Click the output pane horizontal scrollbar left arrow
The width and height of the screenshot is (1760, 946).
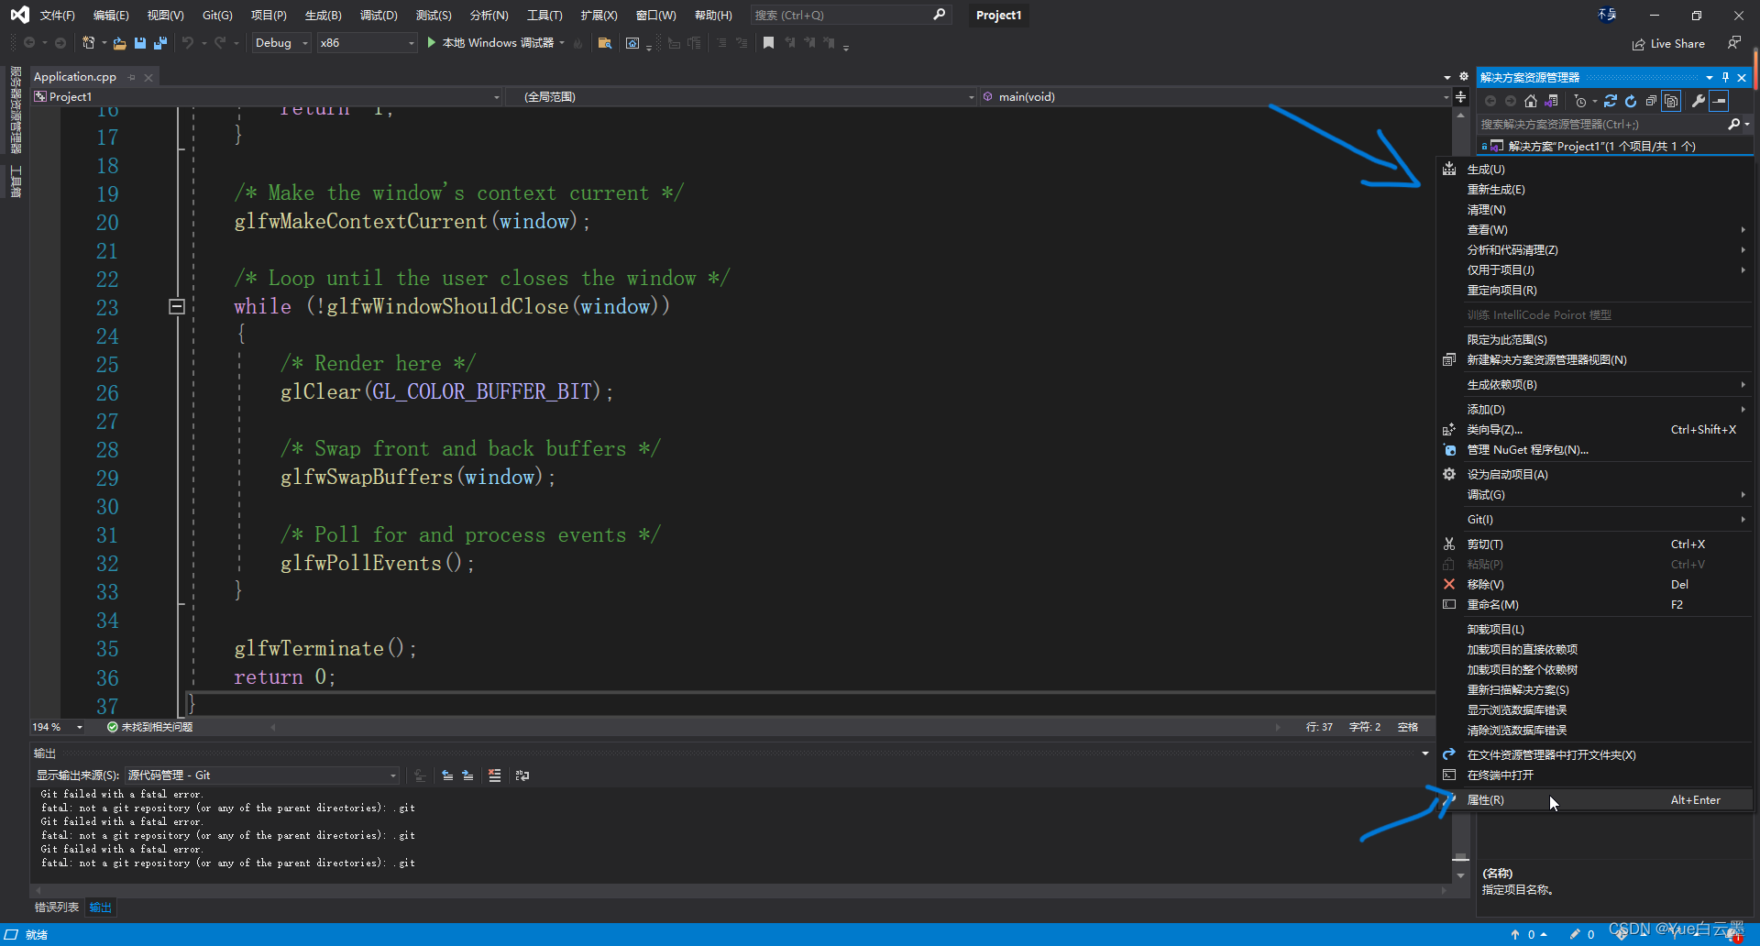click(x=38, y=890)
